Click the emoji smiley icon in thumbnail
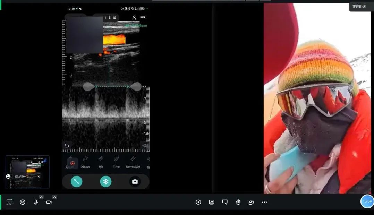374x215 pixels. 8,177
